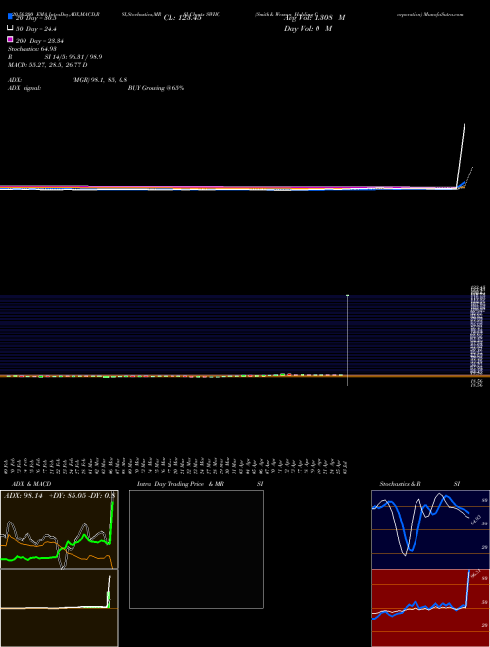Select the '50 Day = 24.4' legend text
Viewport: 490px width, 647px height.
click(x=36, y=29)
